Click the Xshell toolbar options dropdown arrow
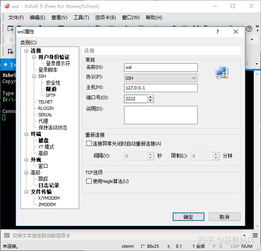The width and height of the screenshot is (261, 251). tap(257, 31)
